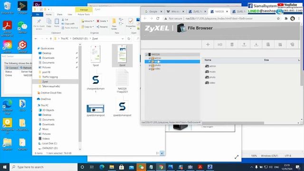This screenshot has width=304, height=171.
Task: Click the Windows taskbar search box
Action: pos(43,167)
